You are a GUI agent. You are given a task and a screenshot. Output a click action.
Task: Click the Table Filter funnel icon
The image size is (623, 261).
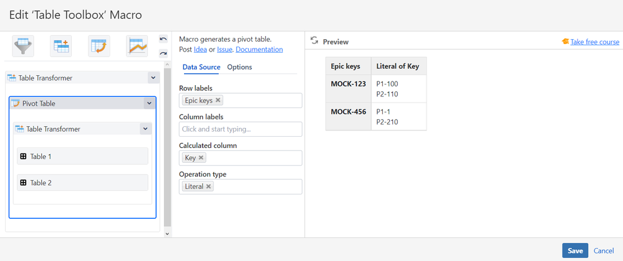(24, 46)
